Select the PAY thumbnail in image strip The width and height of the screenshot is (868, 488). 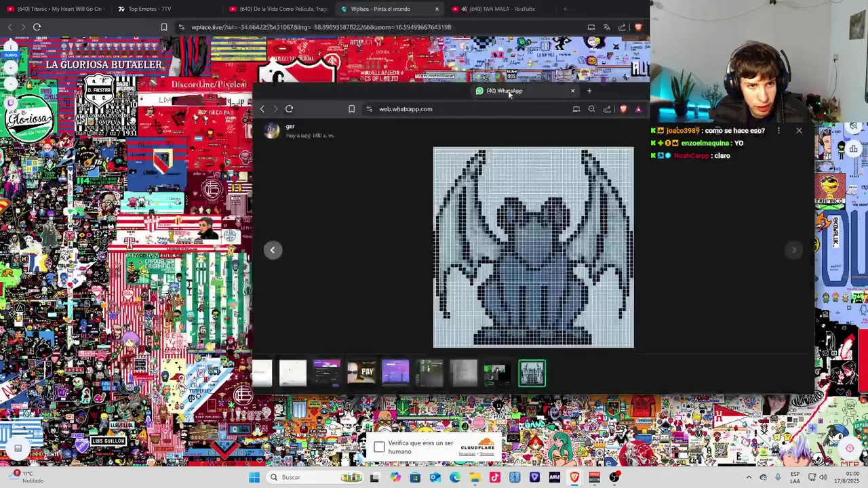361,373
